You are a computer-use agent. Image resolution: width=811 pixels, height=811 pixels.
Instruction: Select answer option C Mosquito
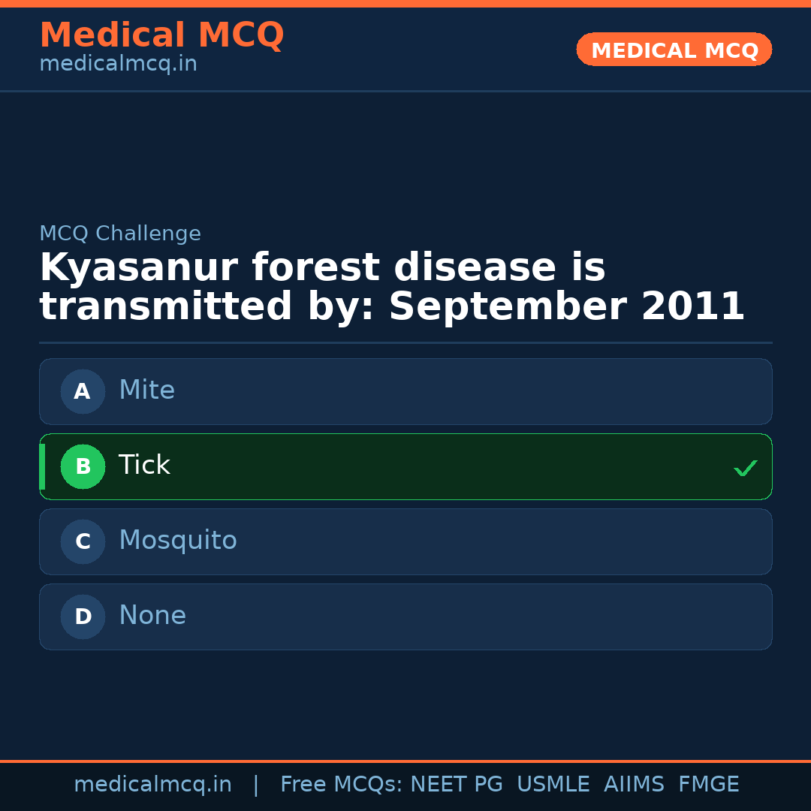tap(405, 541)
